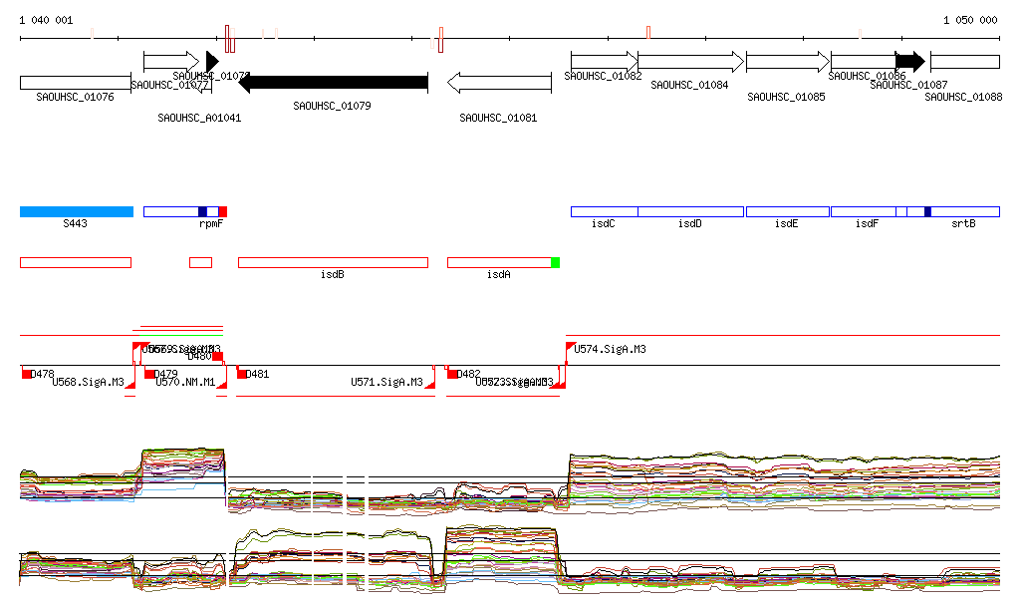Click the U570.NM.M1 label
The image size is (1020, 609).
pos(185,382)
